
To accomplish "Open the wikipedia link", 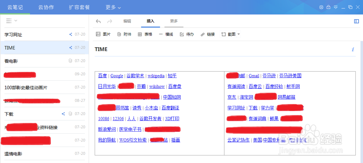I will coord(156,76).
